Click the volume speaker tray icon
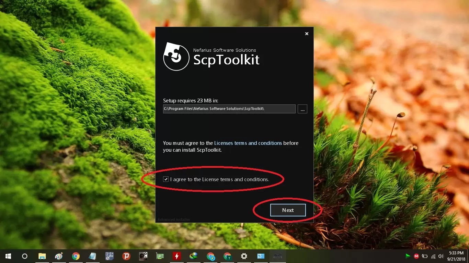 [441, 256]
